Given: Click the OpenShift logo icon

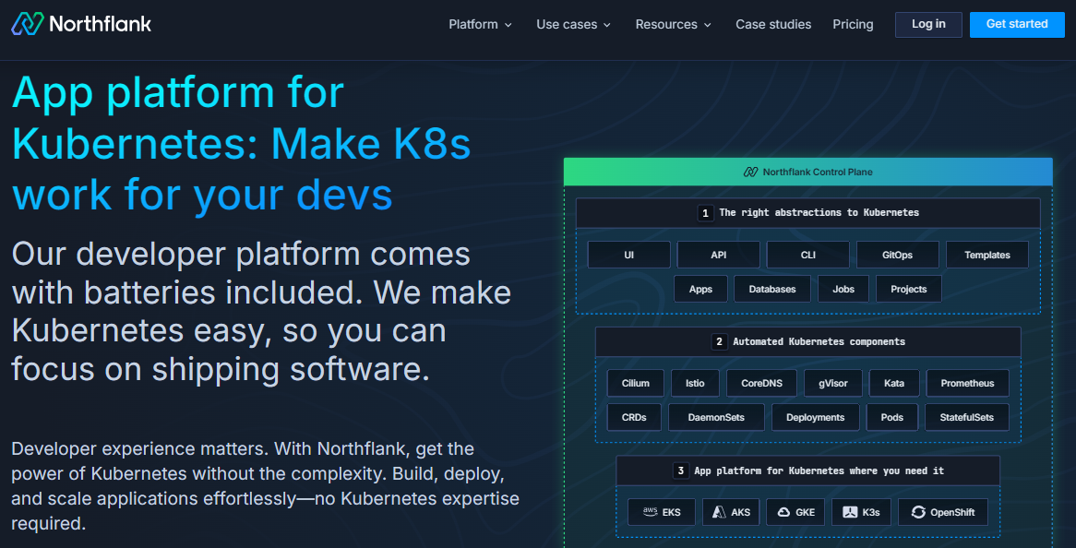Looking at the screenshot, I should pyautogui.click(x=917, y=512).
